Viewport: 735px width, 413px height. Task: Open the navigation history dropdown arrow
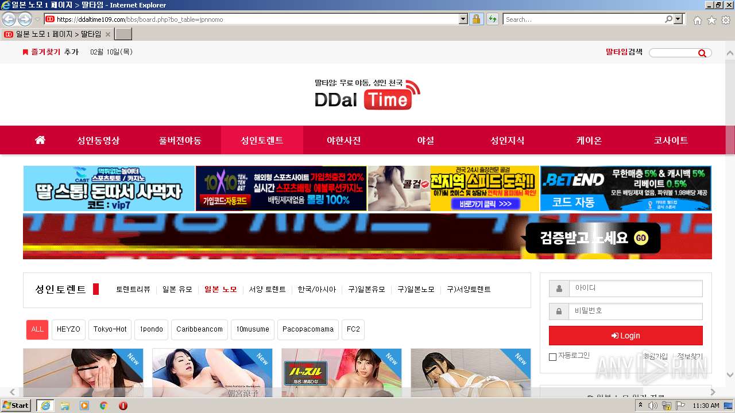pyautogui.click(x=38, y=20)
